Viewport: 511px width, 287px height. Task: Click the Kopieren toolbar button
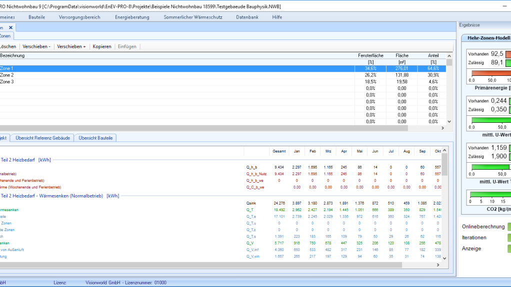point(102,46)
